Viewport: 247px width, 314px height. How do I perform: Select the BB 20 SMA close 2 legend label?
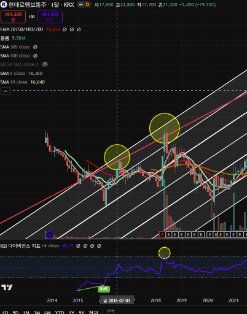point(20,64)
